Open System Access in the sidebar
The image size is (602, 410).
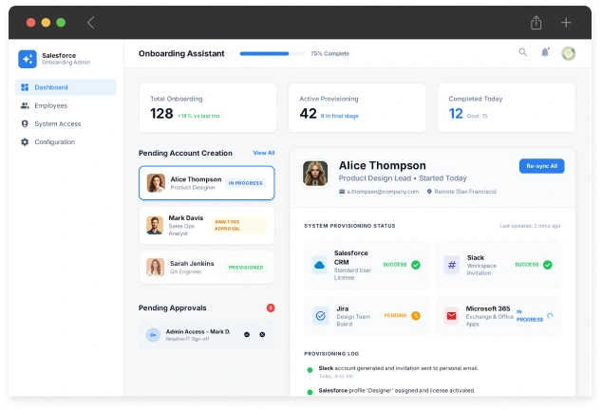[66, 123]
